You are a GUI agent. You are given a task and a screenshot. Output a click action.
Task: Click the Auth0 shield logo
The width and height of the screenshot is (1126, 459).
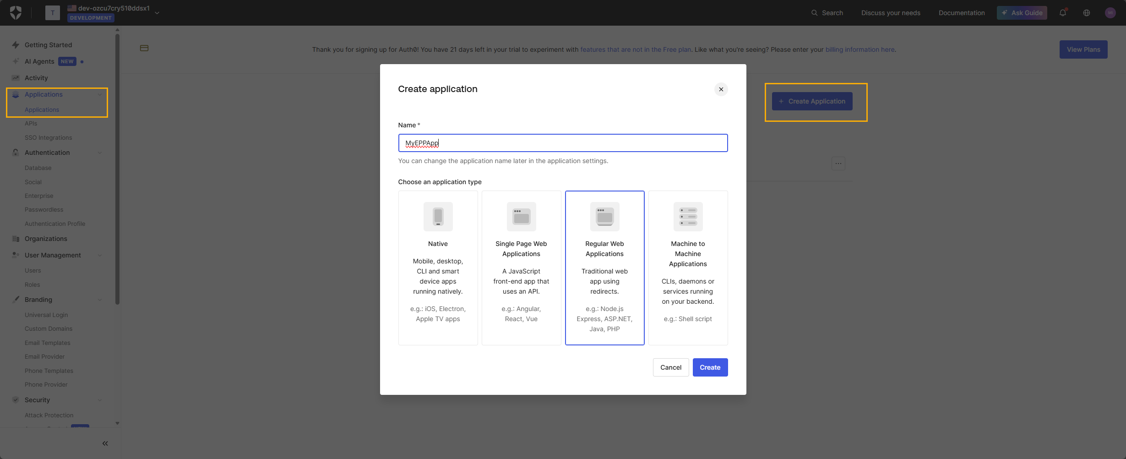(16, 12)
